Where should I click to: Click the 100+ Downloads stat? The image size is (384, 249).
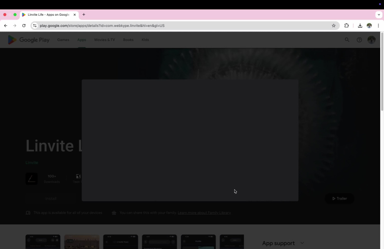coord(52,178)
